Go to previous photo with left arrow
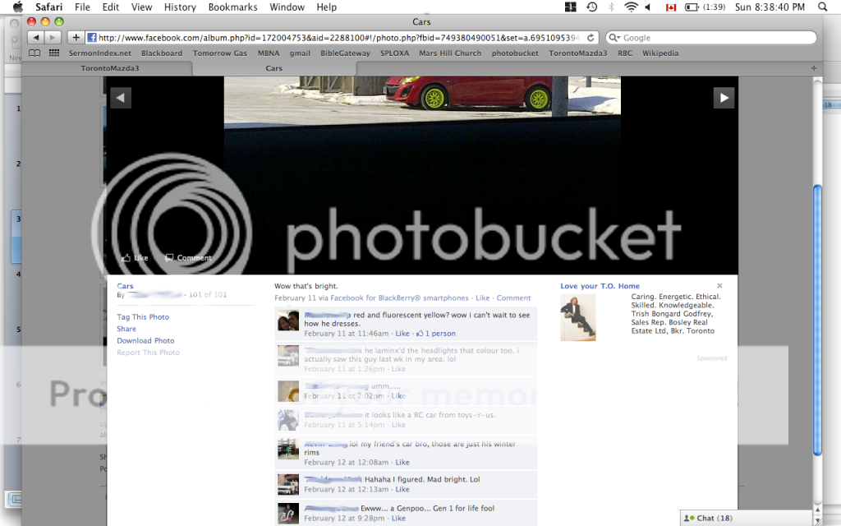This screenshot has width=841, height=526. 121,98
